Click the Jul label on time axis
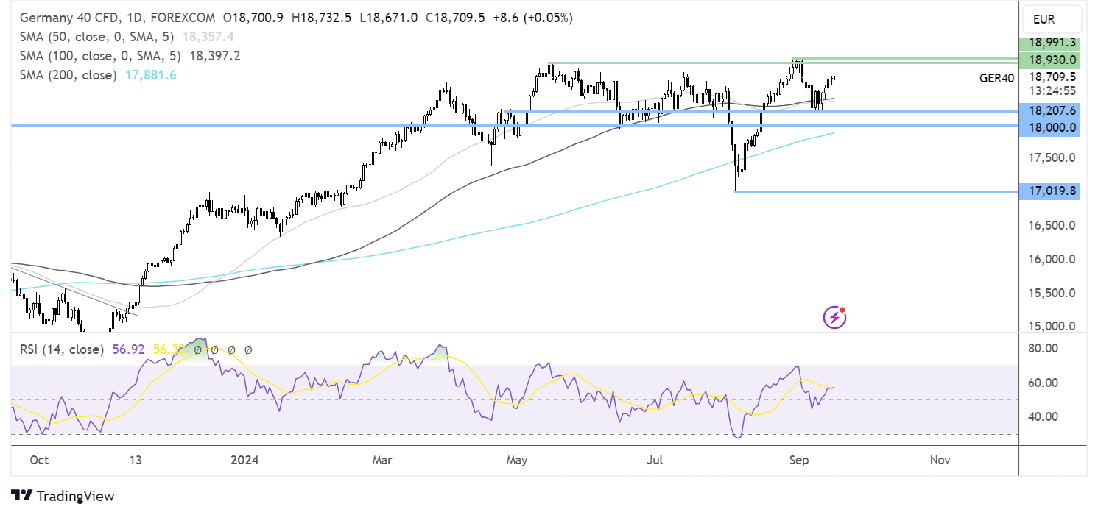The image size is (1098, 515). point(655,461)
